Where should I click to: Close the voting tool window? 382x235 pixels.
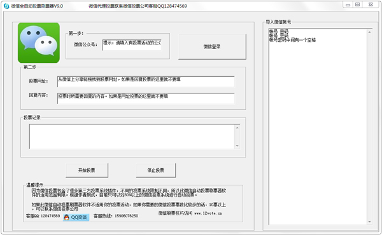tap(371, 4)
